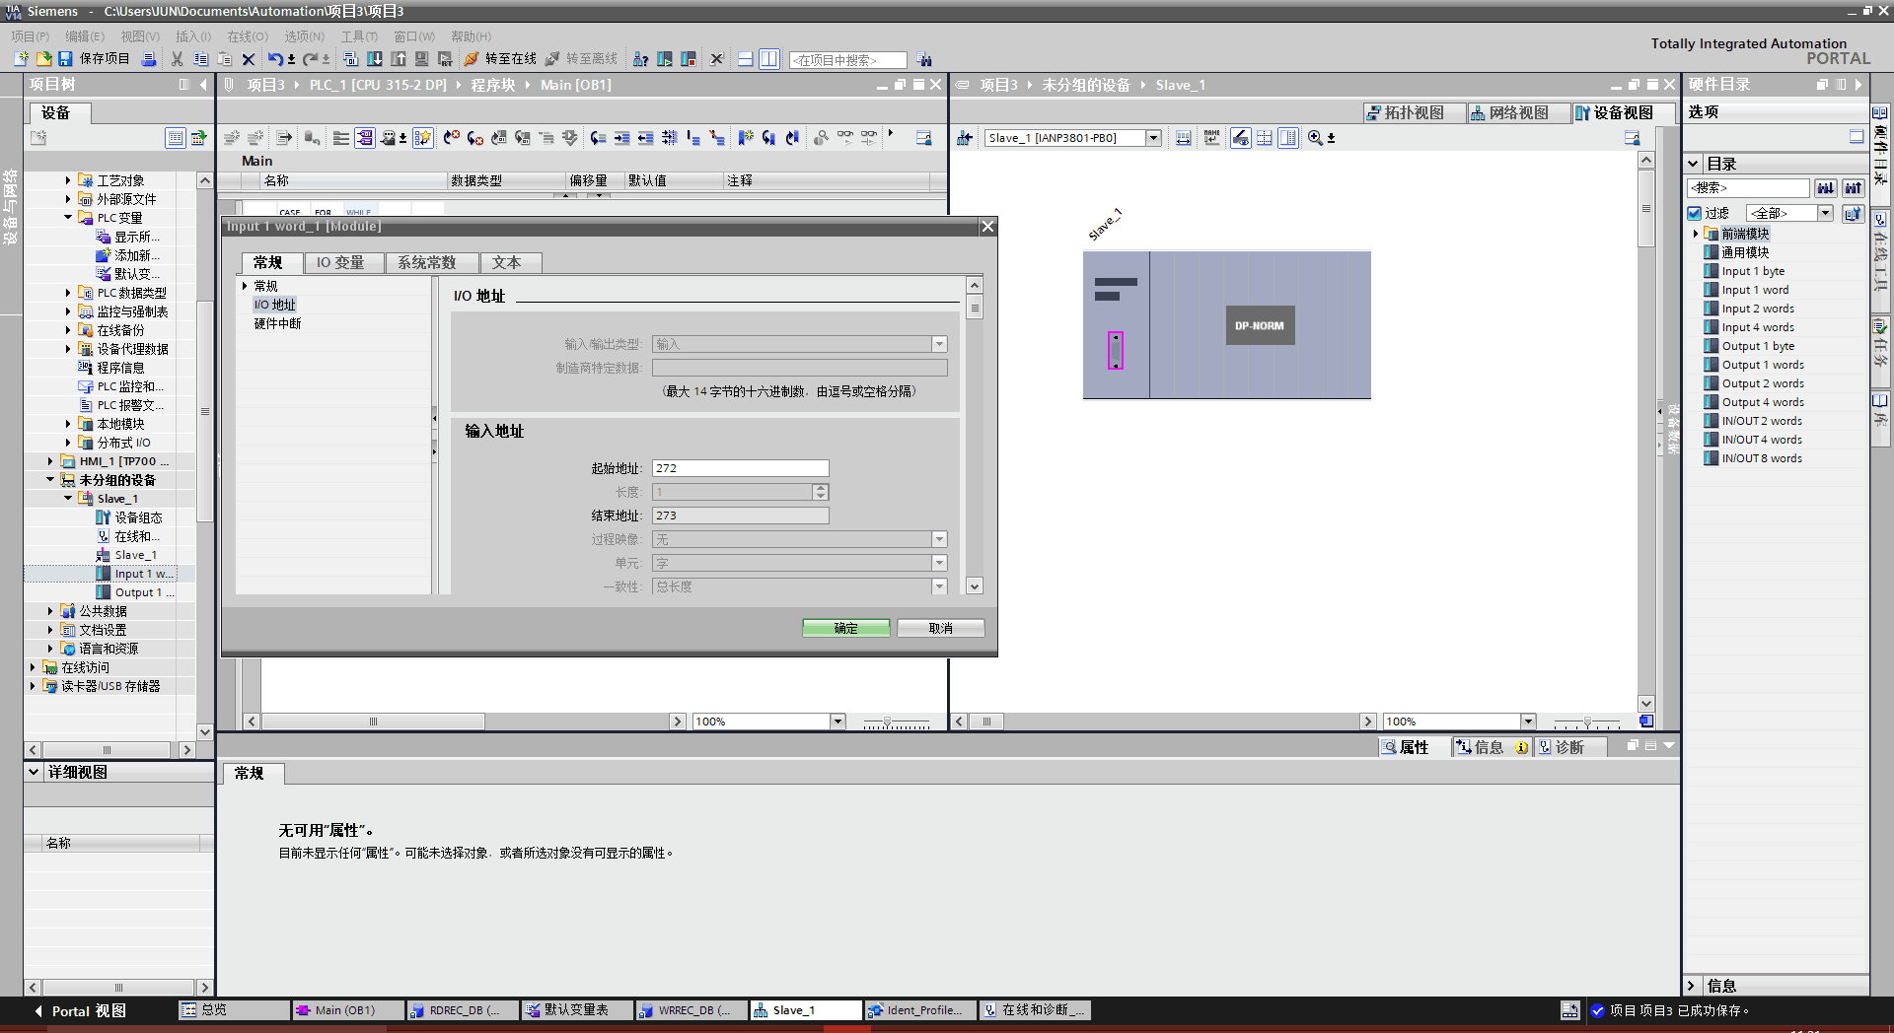The height and width of the screenshot is (1033, 1894).
Task: Click search down icon in hardware catalog
Action: [x=1826, y=187]
